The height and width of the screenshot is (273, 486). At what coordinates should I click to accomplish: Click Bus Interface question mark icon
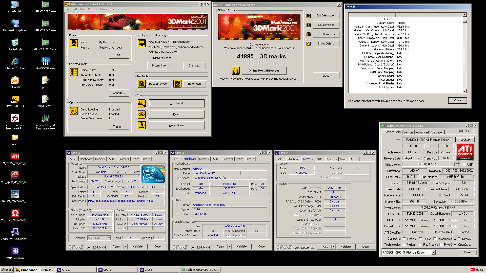click(473, 177)
